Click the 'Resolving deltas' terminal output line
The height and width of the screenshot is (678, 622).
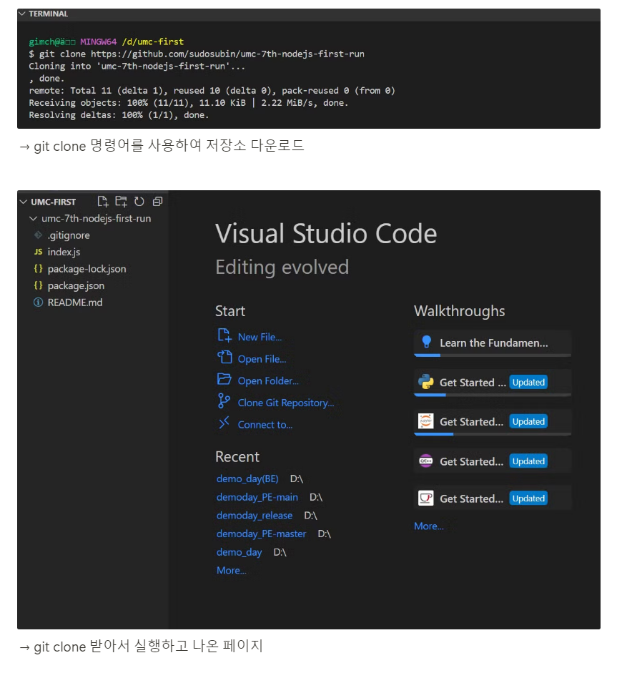click(119, 115)
